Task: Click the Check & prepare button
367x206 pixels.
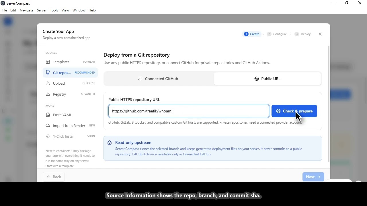Action: pos(294,111)
